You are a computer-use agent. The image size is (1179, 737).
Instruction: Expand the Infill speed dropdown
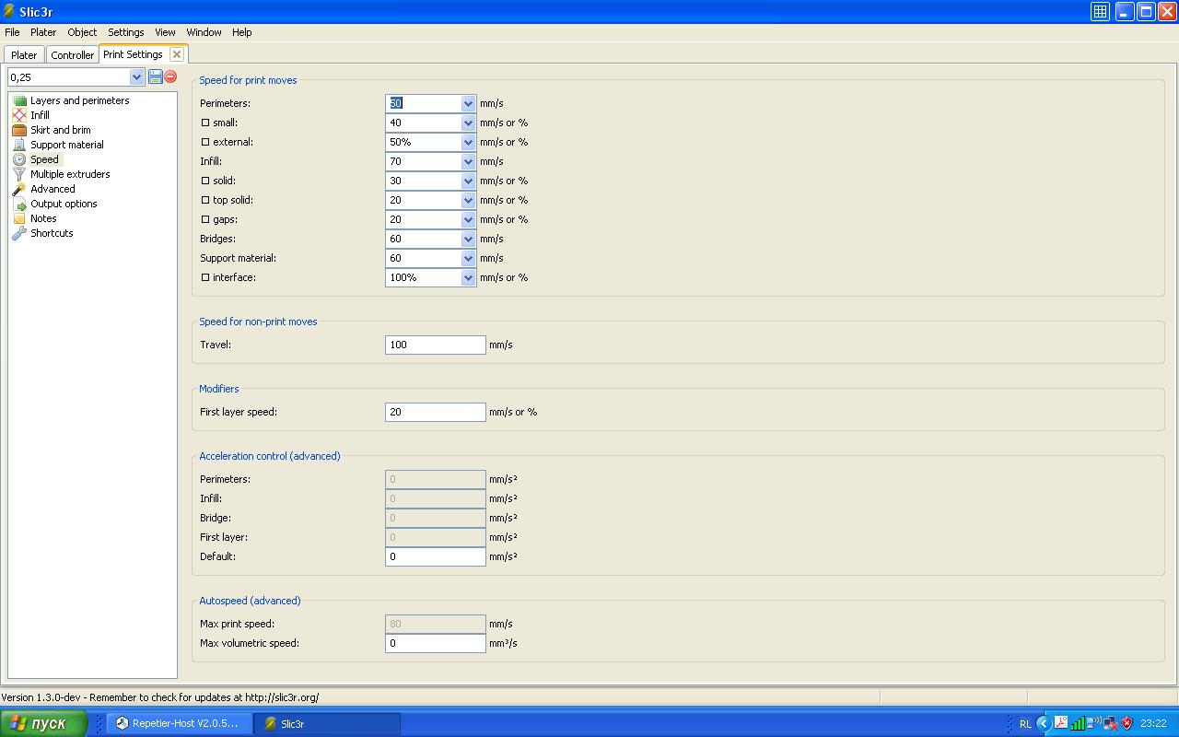coord(468,162)
